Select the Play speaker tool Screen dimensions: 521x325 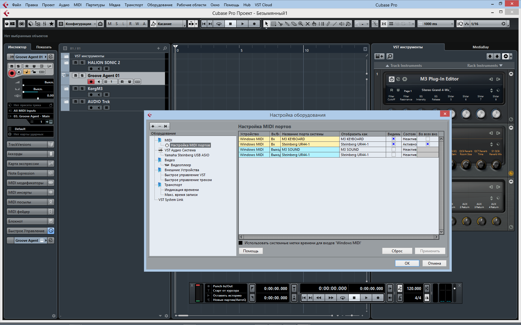click(342, 24)
